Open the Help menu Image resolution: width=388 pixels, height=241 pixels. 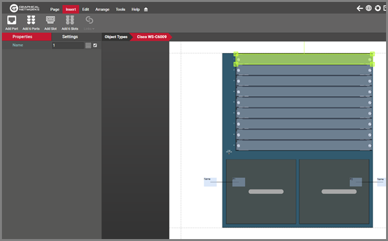(135, 10)
